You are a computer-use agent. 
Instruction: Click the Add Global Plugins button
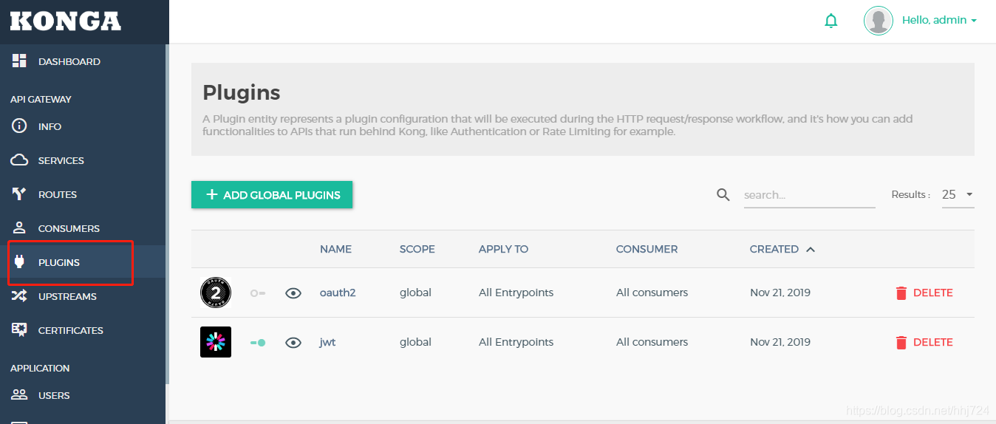click(x=272, y=195)
